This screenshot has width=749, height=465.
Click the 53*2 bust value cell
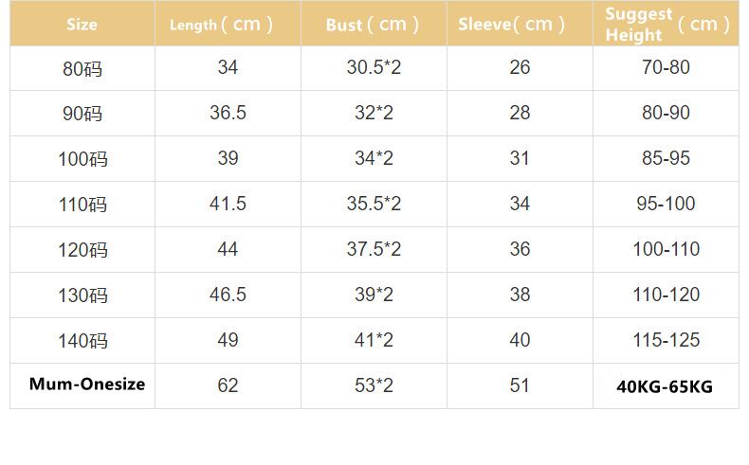point(374,385)
